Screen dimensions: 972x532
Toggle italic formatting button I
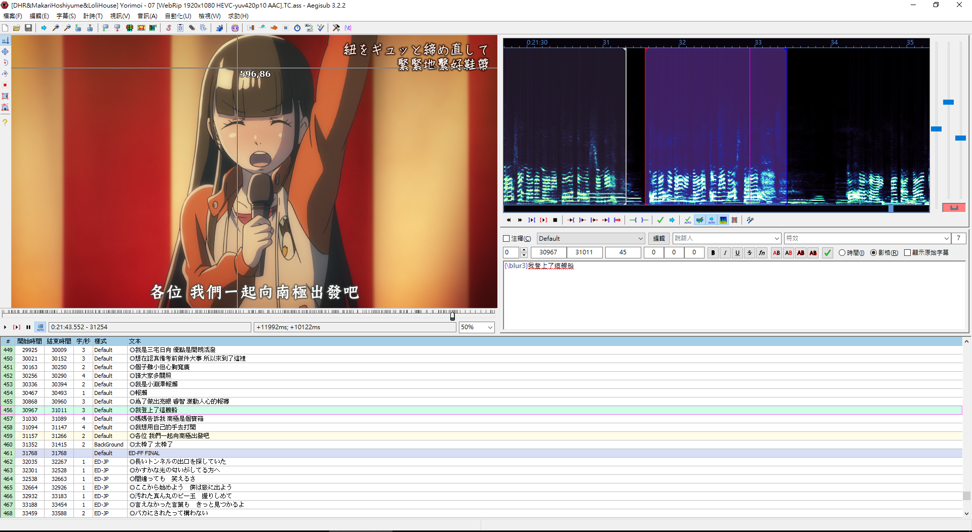(725, 253)
